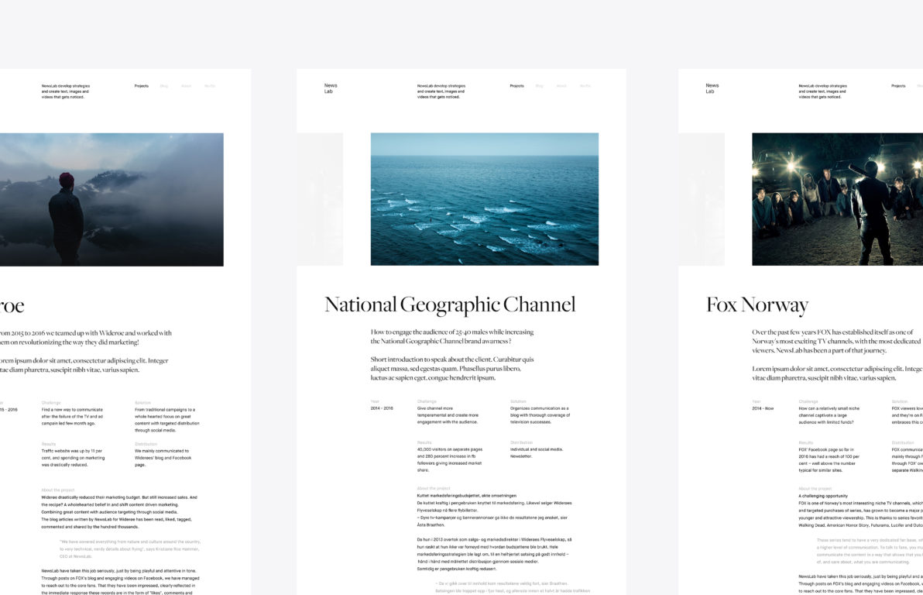The width and height of the screenshot is (923, 595).
Task: Click 'We mainly communicated to Wideroes' blog' text
Action: [163, 458]
